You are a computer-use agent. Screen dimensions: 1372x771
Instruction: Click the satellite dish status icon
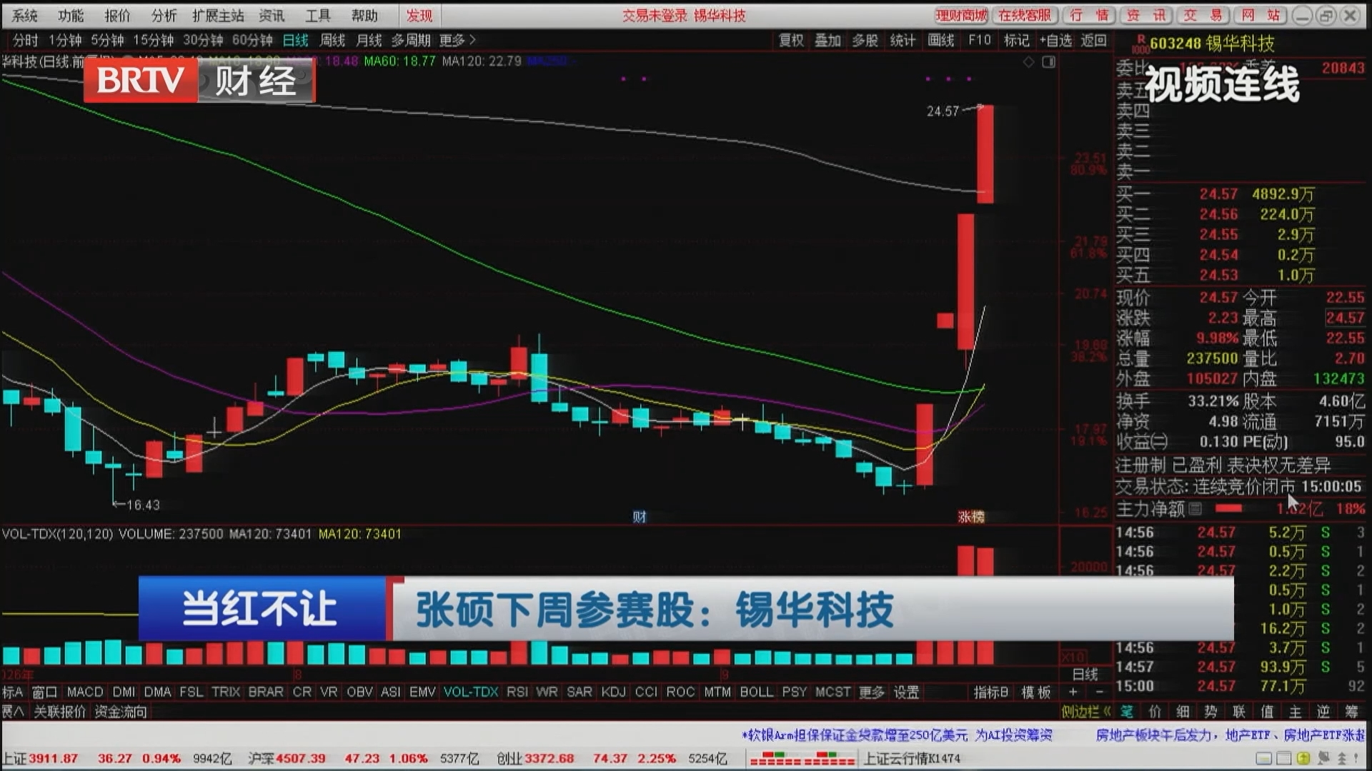pyautogui.click(x=1323, y=758)
